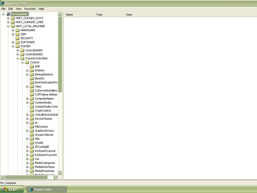Viewport: 257px width, 193px height.
Task: Expand the HKEY_CURRENT_USER node
Action: (x=8, y=22)
